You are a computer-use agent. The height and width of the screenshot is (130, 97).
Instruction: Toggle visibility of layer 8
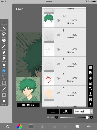click(58, 49)
